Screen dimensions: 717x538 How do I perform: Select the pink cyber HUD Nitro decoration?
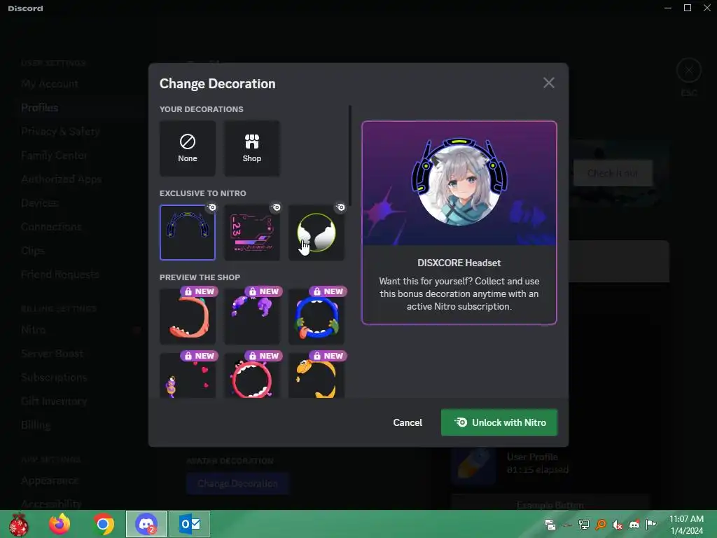pyautogui.click(x=252, y=233)
